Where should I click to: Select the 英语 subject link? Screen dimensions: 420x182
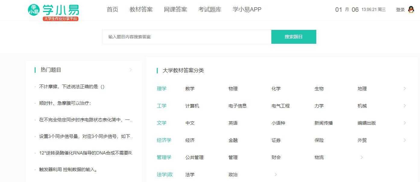(x=233, y=123)
